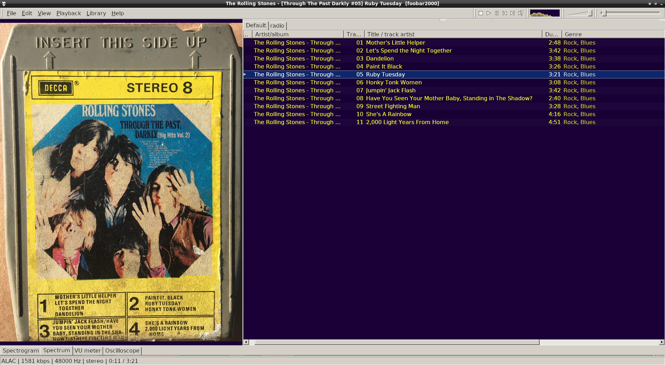Image resolution: width=665 pixels, height=365 pixels.
Task: Open the Playback menu
Action: (x=69, y=13)
